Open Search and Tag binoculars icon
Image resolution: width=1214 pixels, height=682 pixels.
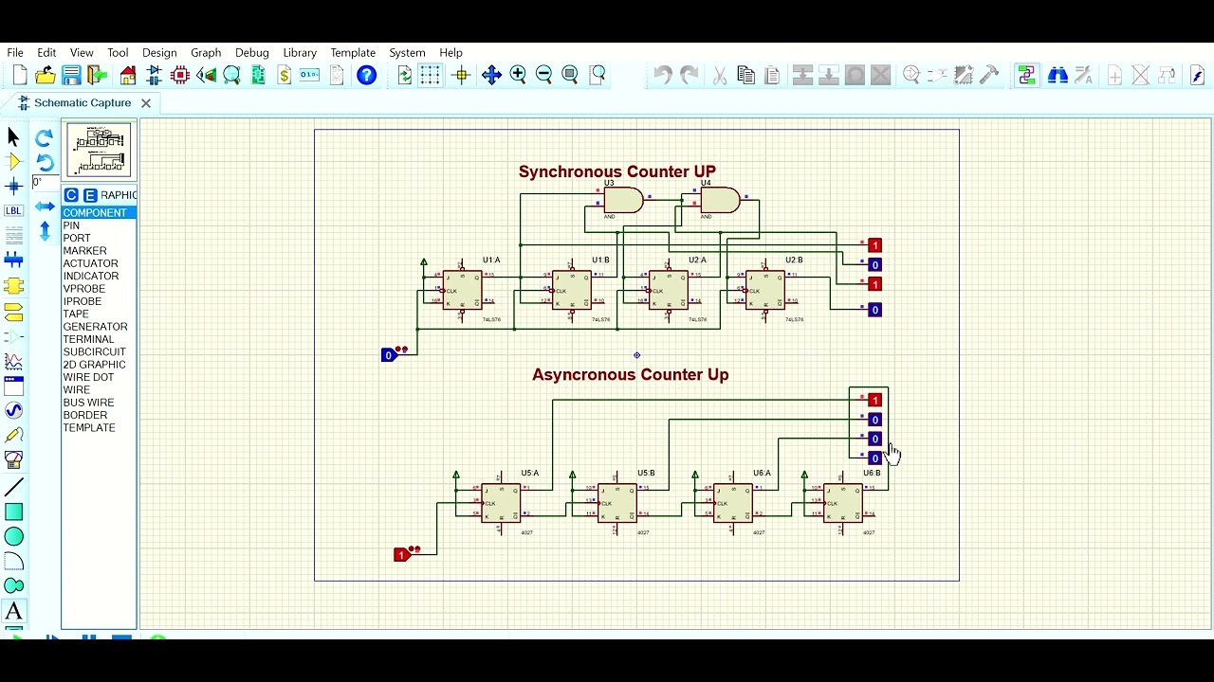pyautogui.click(x=1057, y=76)
